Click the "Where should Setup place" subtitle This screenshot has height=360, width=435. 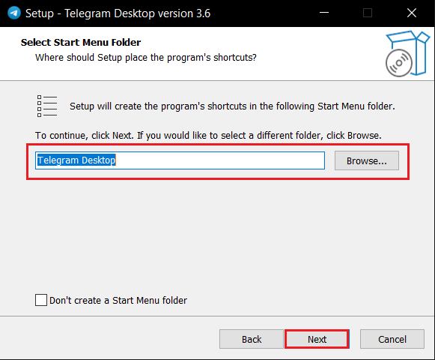[146, 58]
